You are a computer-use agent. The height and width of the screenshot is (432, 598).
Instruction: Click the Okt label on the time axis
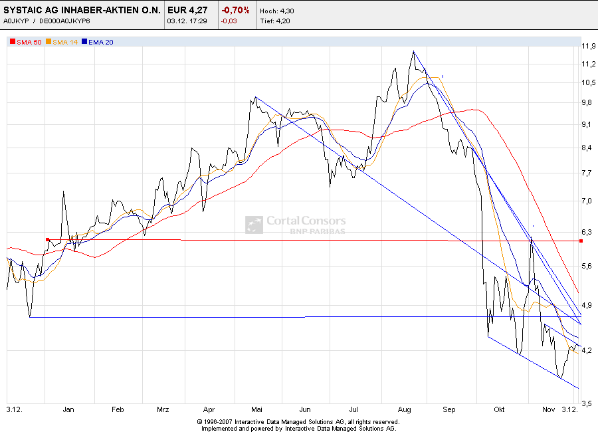pyautogui.click(x=499, y=409)
